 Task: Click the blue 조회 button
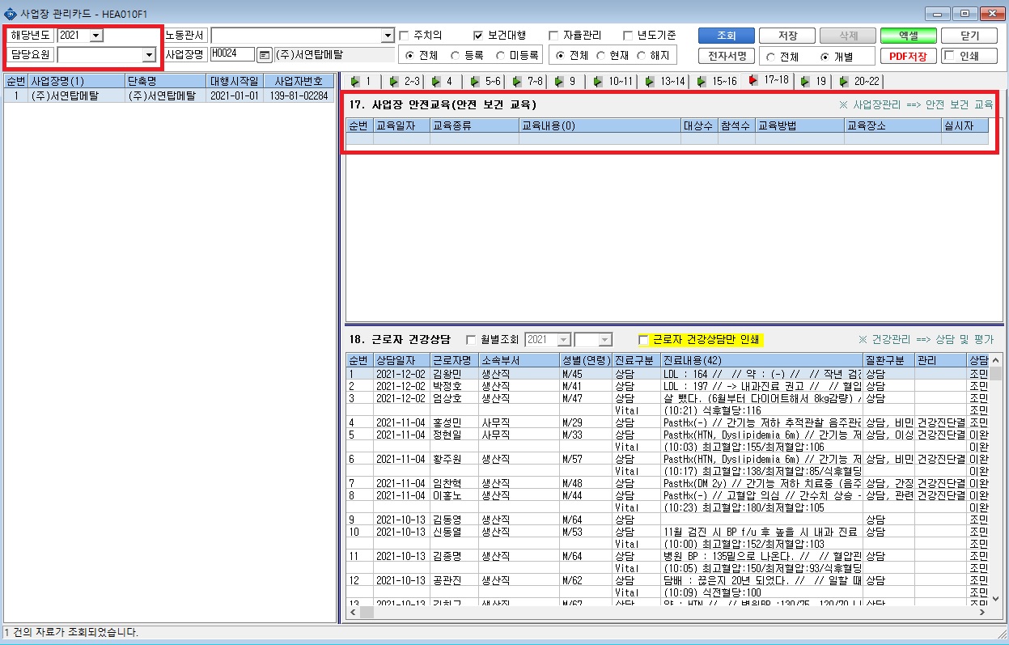click(x=727, y=36)
